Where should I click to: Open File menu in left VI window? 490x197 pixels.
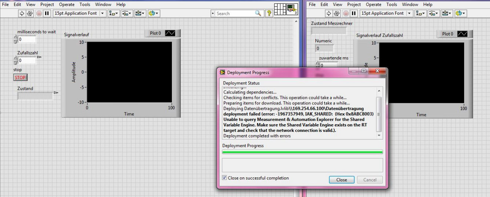pos(6,5)
